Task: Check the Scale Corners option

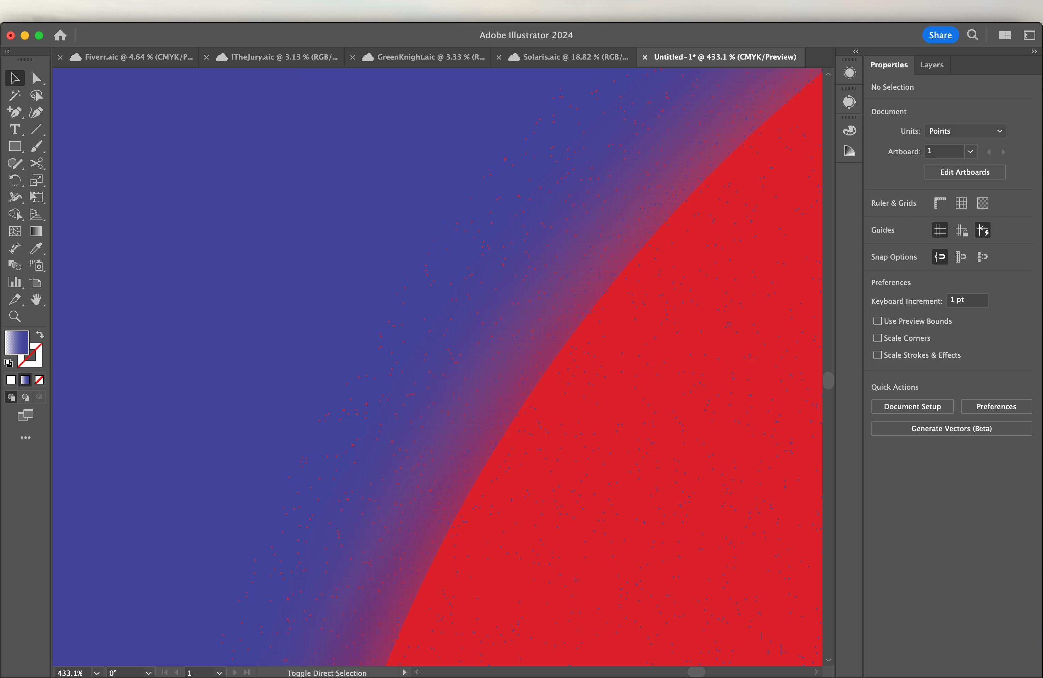Action: click(877, 338)
